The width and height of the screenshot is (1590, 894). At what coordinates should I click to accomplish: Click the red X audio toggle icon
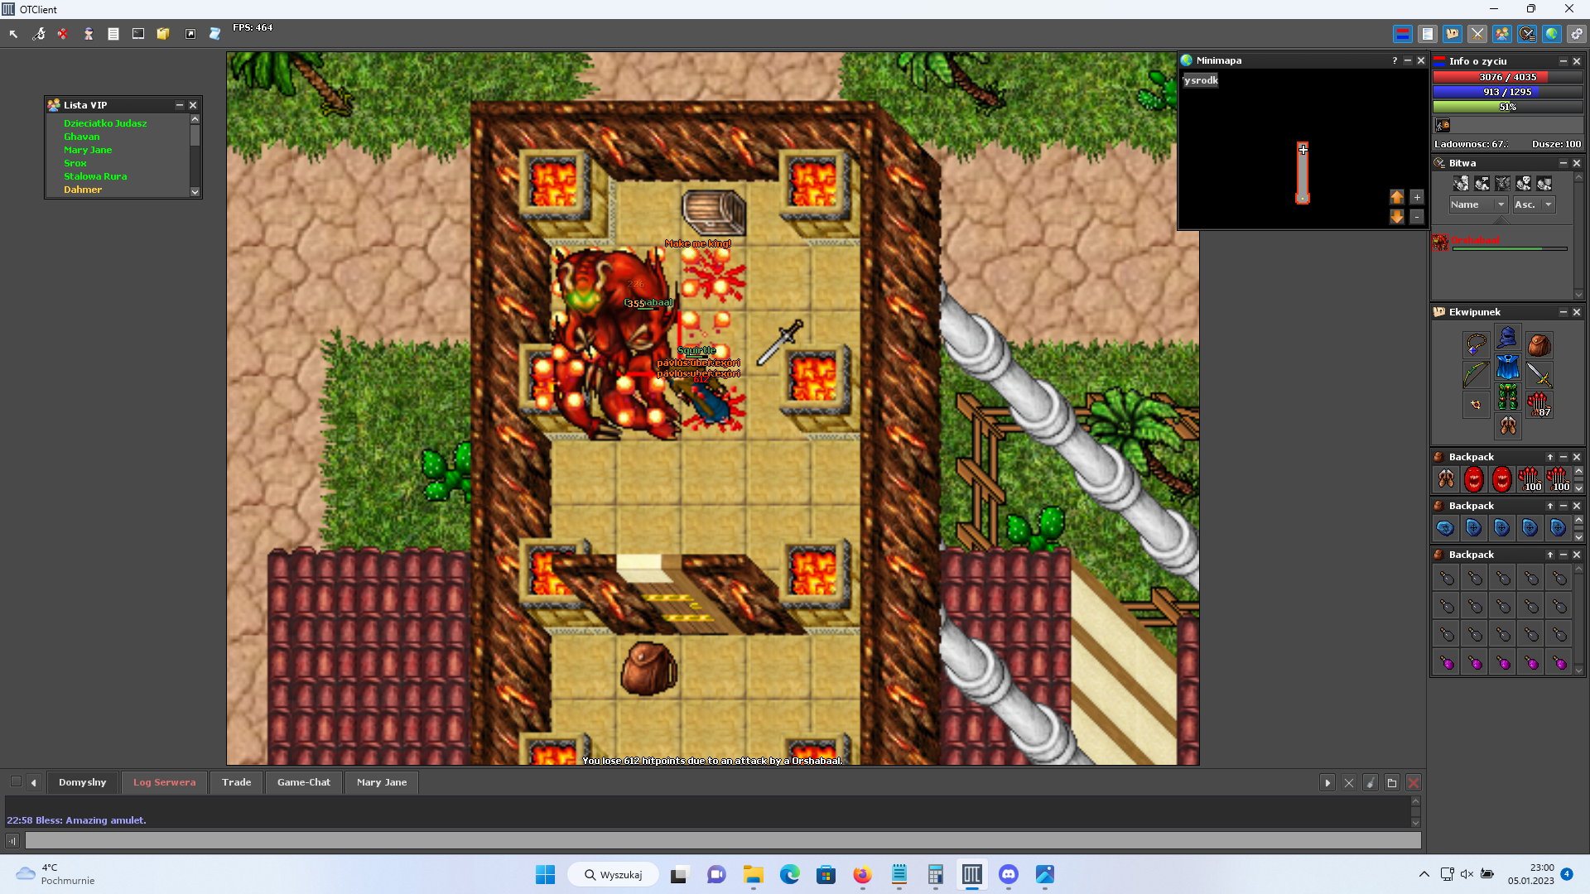tap(63, 34)
